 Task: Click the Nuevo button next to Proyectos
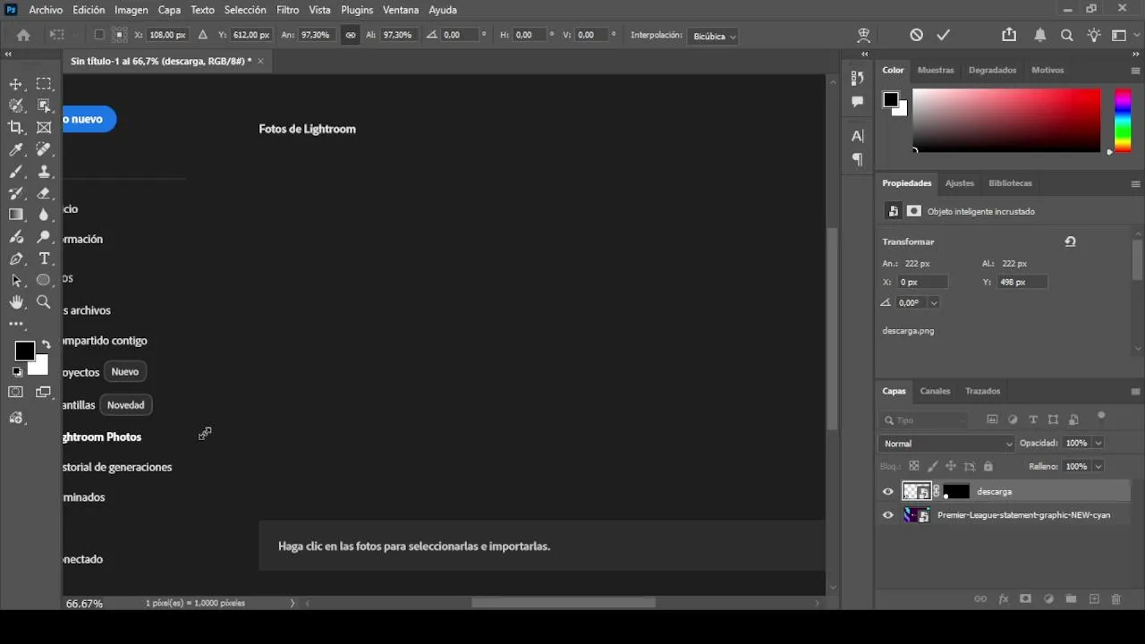tap(124, 372)
